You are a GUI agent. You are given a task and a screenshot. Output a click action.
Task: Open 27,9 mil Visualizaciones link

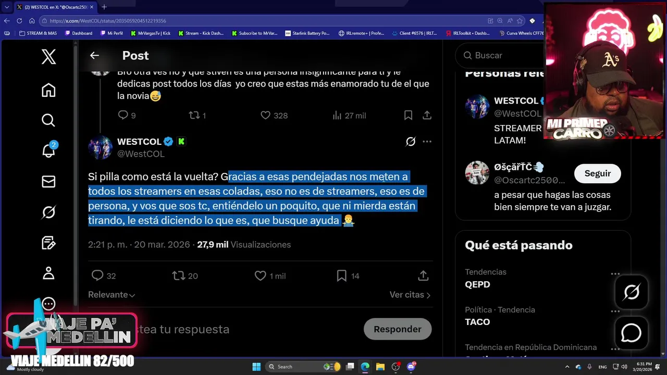[244, 244]
